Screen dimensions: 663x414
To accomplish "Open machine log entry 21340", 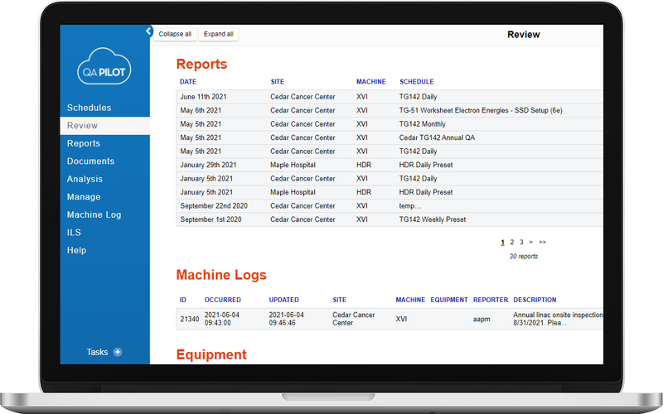I will click(189, 319).
